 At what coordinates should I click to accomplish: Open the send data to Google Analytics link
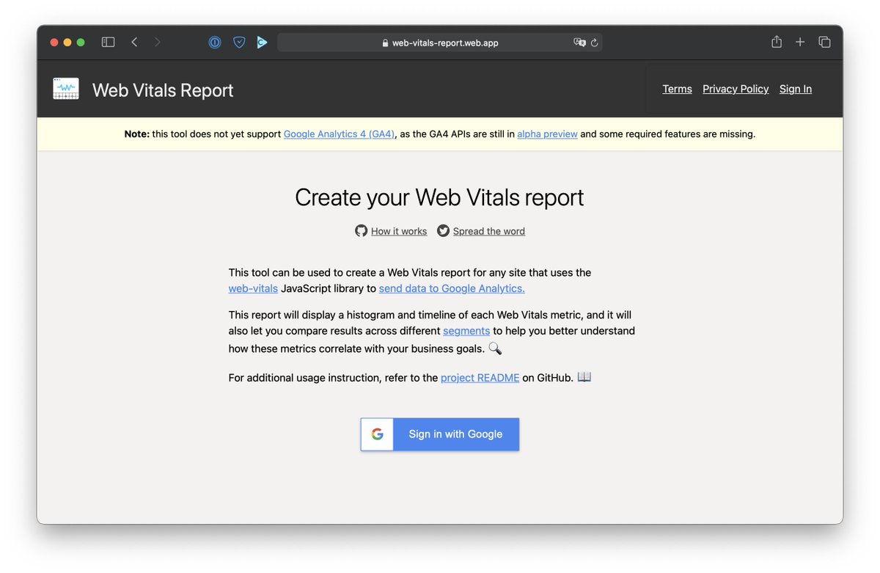[x=452, y=288]
